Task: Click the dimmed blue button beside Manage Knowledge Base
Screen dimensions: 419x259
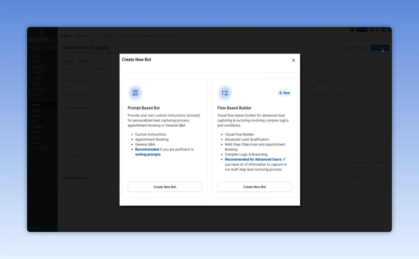Action: coord(380,48)
